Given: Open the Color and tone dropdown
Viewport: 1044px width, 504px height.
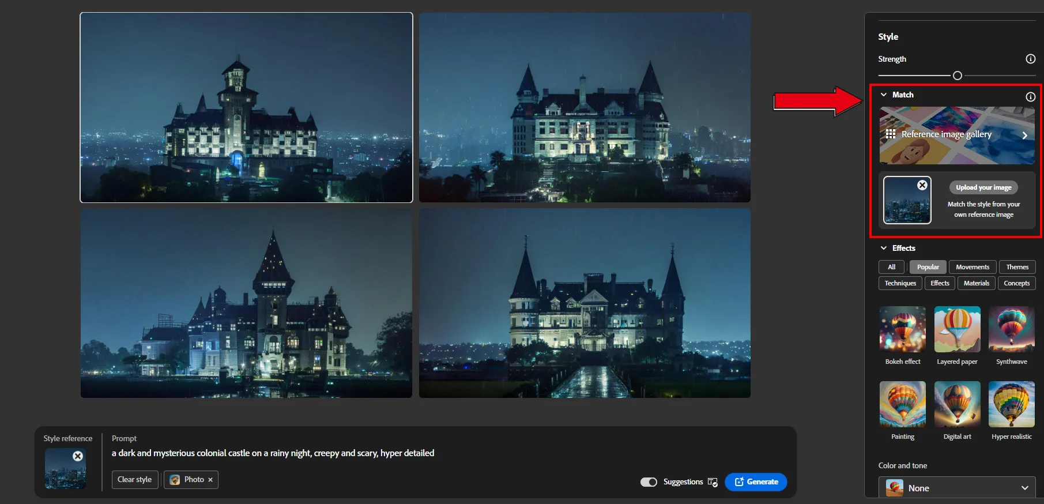Looking at the screenshot, I should [957, 488].
